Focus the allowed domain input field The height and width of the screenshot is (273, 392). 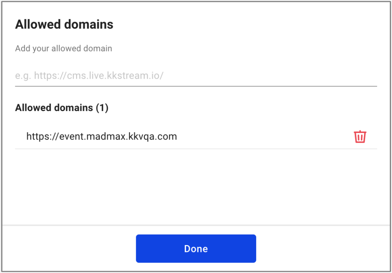196,76
